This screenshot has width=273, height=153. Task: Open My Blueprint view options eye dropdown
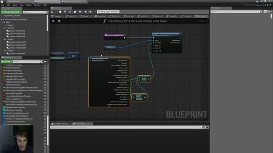tap(46, 62)
